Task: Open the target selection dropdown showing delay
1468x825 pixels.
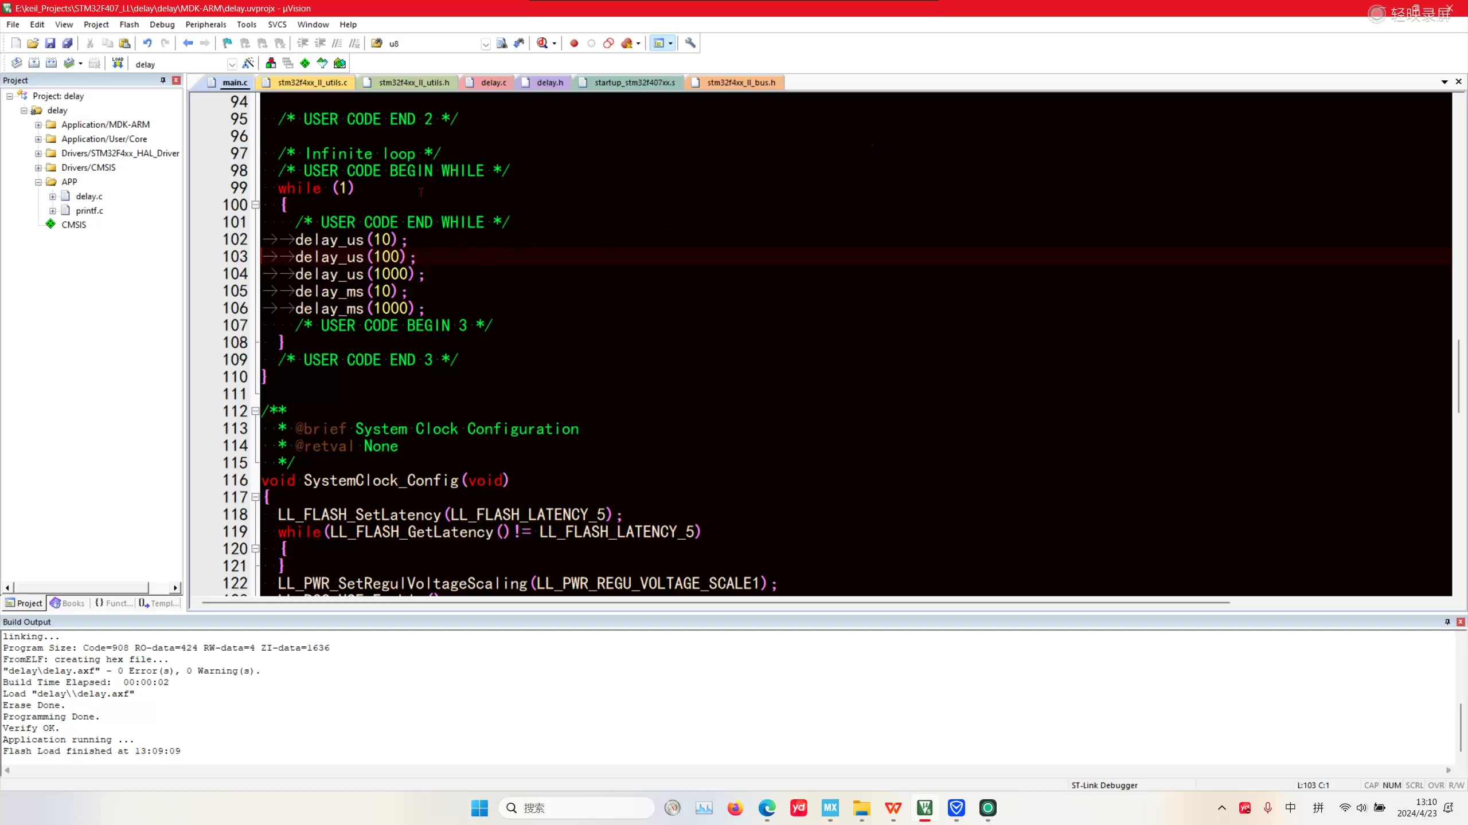Action: [x=232, y=64]
